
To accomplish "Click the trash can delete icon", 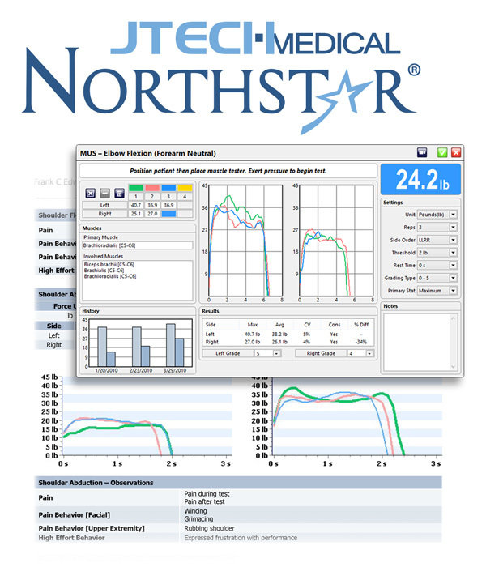I will (119, 193).
